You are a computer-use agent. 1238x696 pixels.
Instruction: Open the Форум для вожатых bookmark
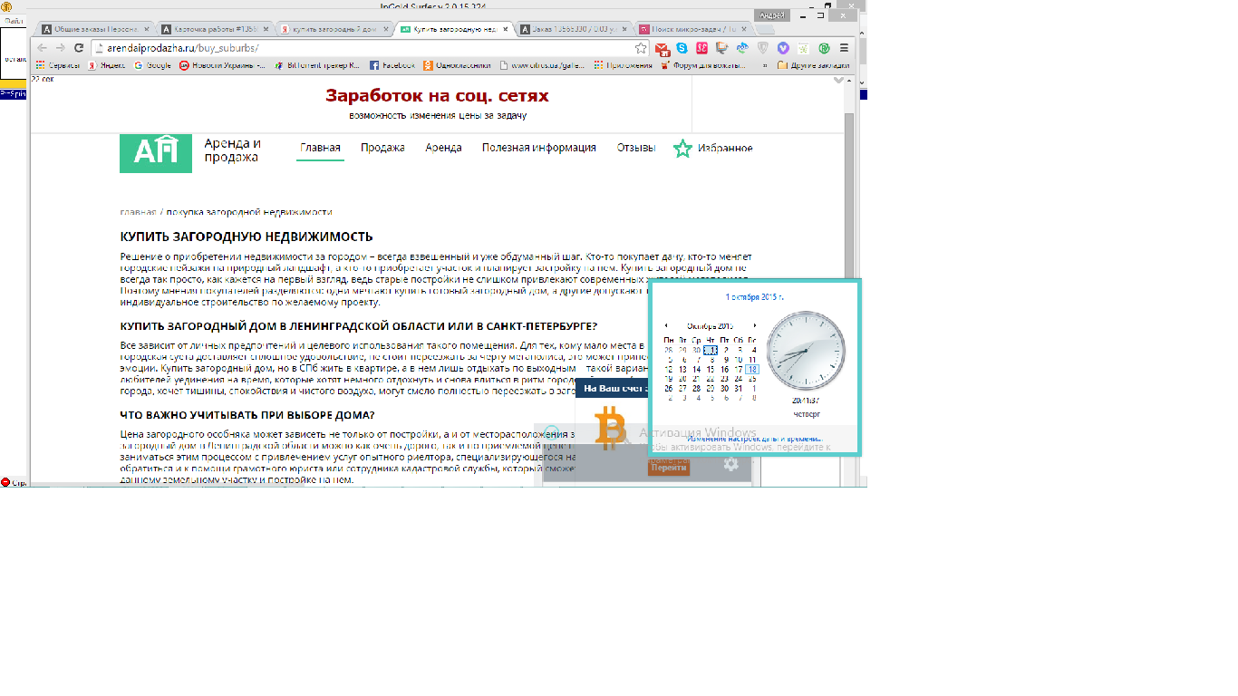coord(702,65)
